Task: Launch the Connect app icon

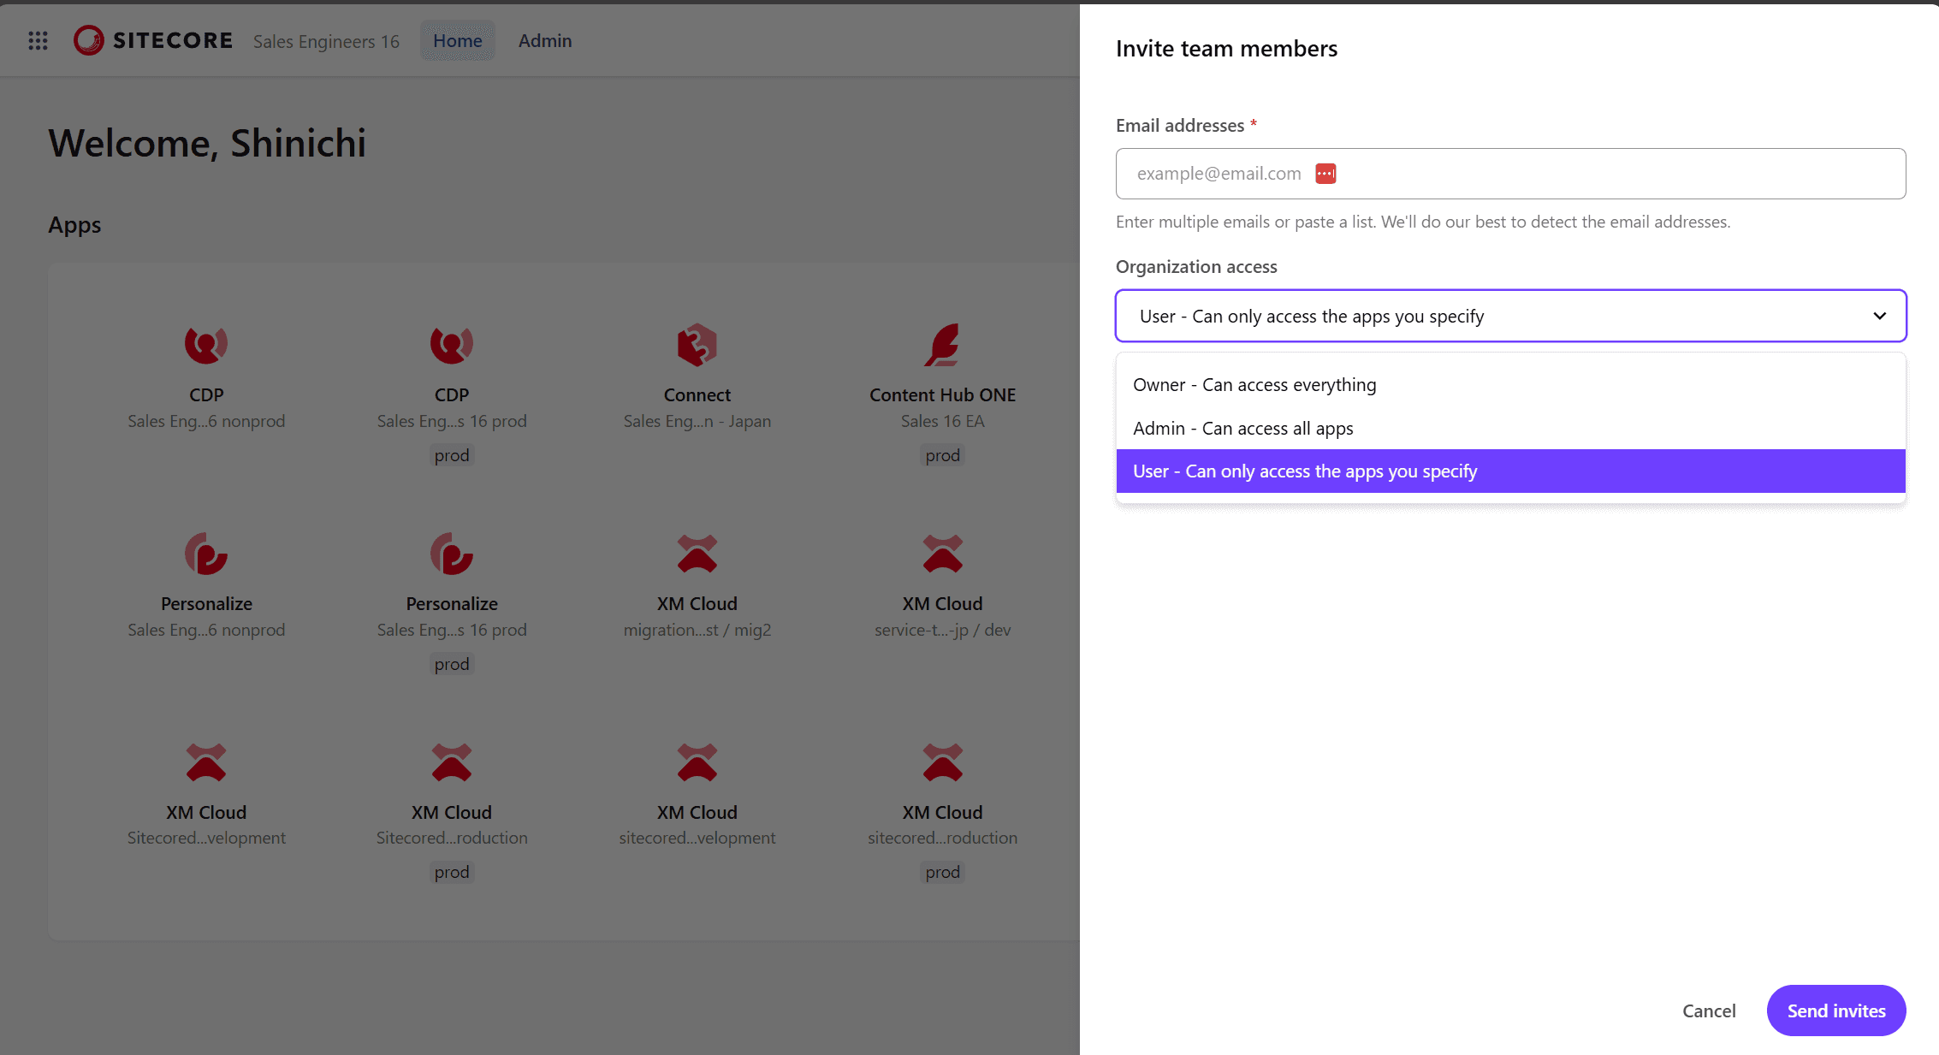Action: click(697, 345)
